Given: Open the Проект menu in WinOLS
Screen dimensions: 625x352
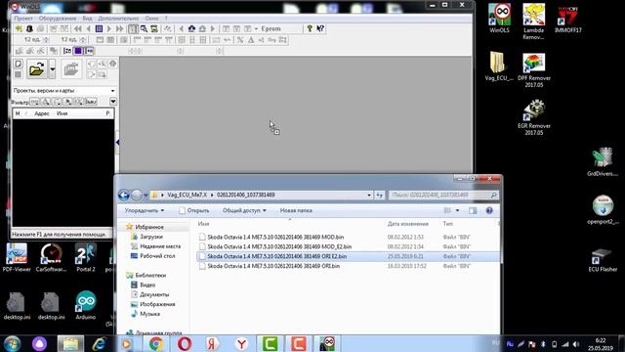Looking at the screenshot, I should coord(23,19).
